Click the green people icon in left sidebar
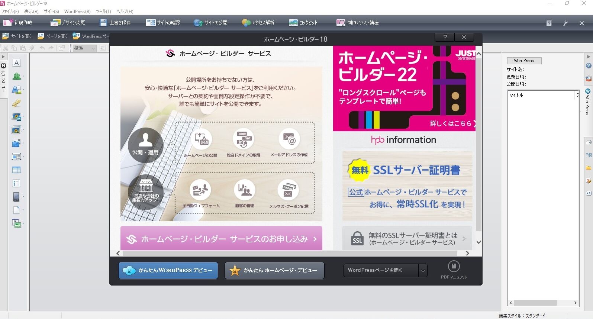This screenshot has height=319, width=593. coord(16,76)
